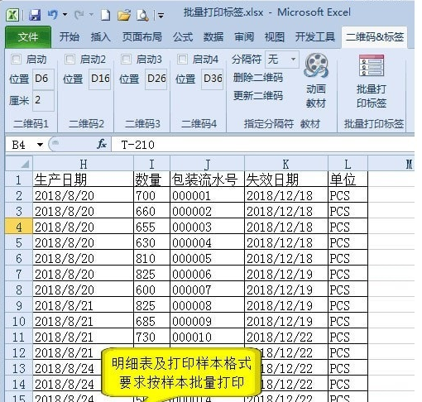Select column H header
422x402 pixels.
(83, 165)
